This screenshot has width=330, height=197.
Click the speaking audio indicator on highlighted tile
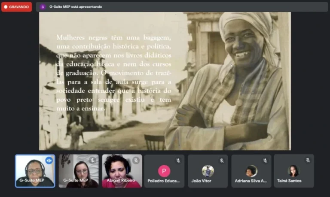49,160
